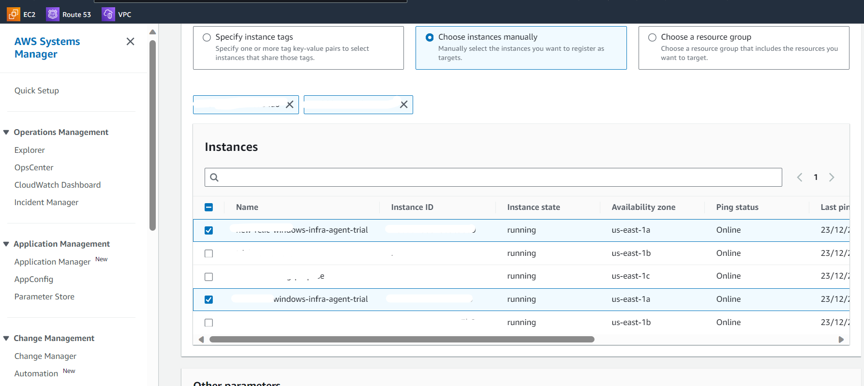Go to next page of instances
The height and width of the screenshot is (386, 864).
click(832, 178)
